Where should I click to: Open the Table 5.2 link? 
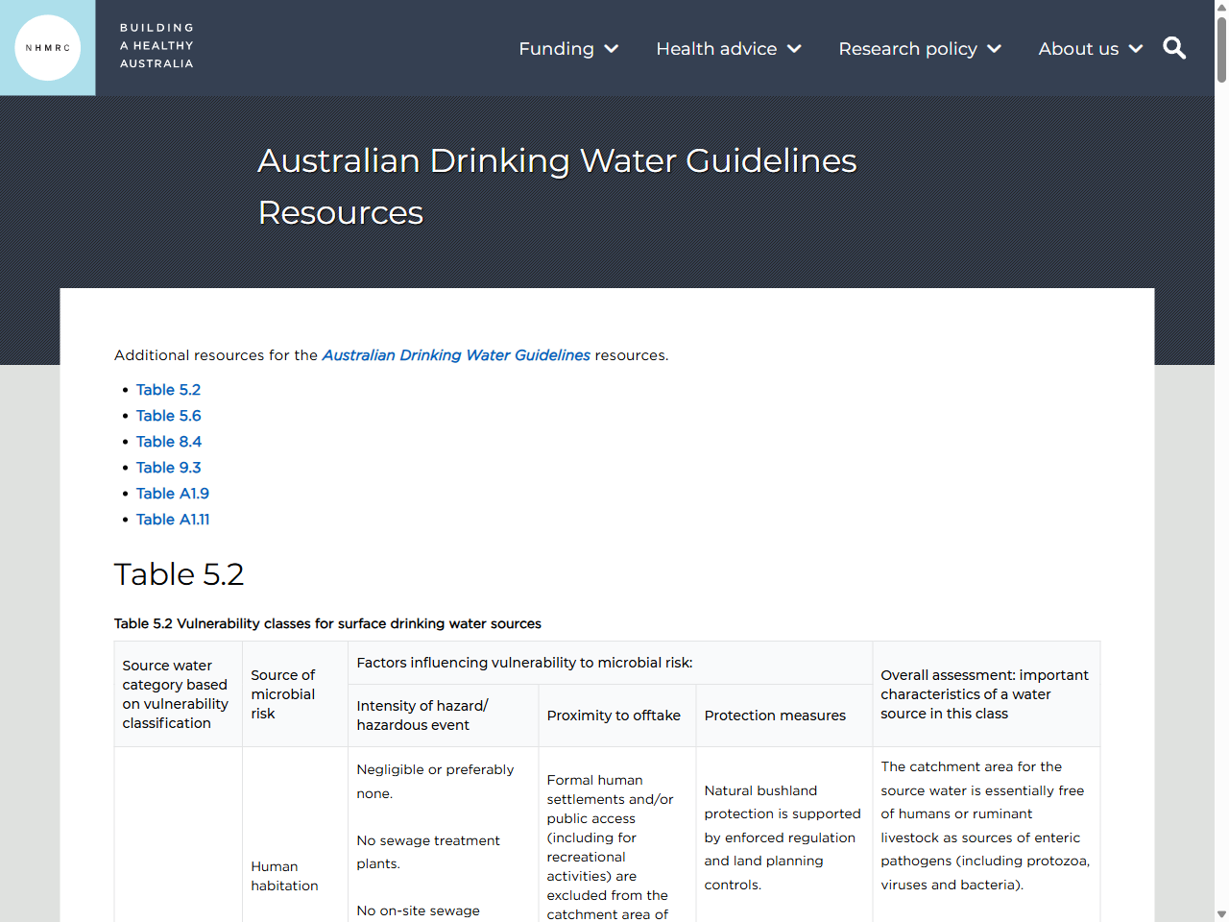[x=168, y=389]
